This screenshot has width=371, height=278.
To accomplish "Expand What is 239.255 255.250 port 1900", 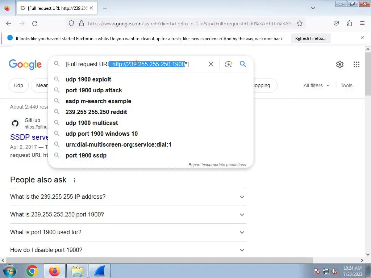I will pyautogui.click(x=128, y=215).
